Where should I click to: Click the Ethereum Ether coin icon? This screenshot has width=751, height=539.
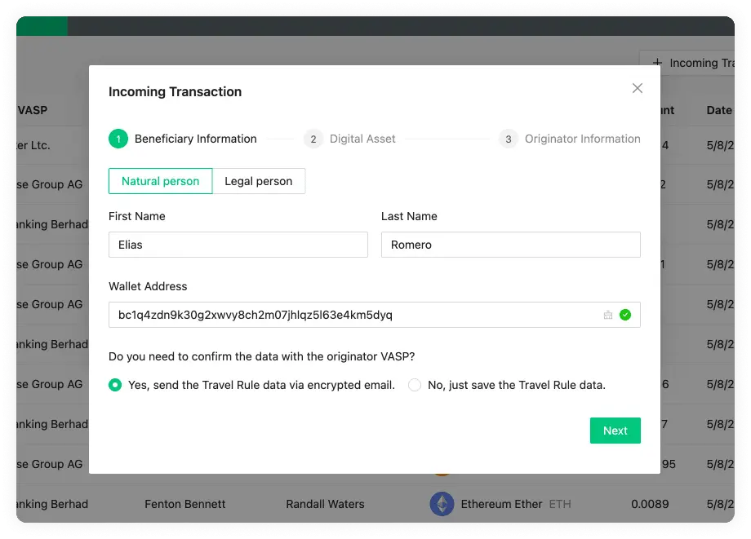point(442,504)
